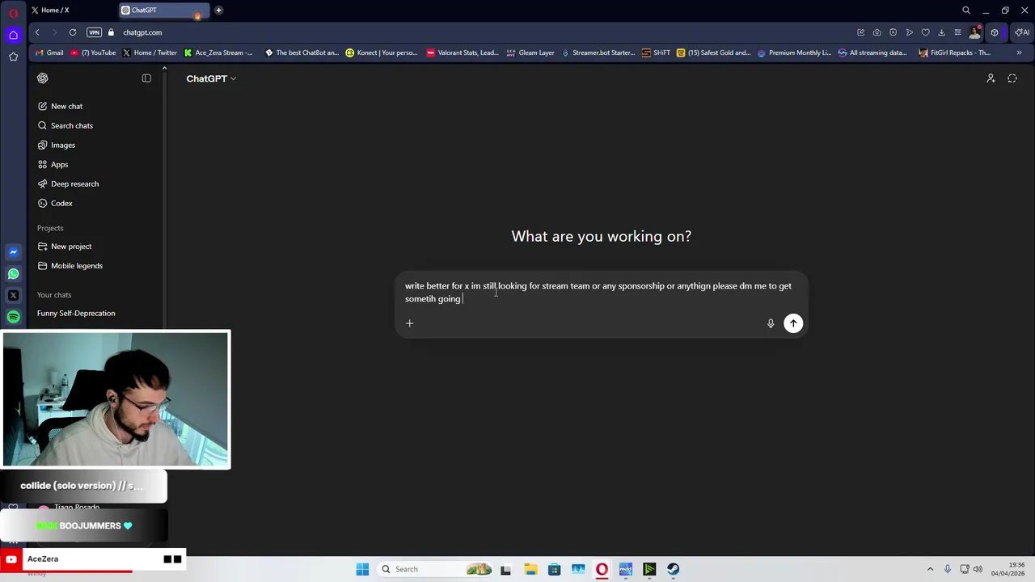
Task: Open Opera easy setup sliders icon
Action: (x=957, y=32)
